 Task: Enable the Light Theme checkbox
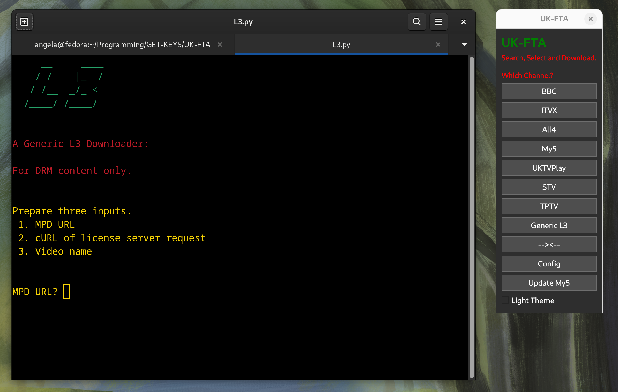pos(505,300)
